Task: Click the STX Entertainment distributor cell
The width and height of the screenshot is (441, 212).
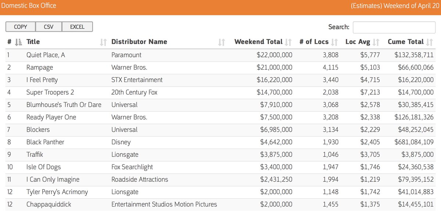Action: tap(137, 80)
